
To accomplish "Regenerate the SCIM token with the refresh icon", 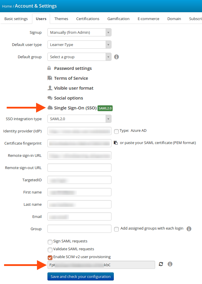I will pyautogui.click(x=161, y=264).
